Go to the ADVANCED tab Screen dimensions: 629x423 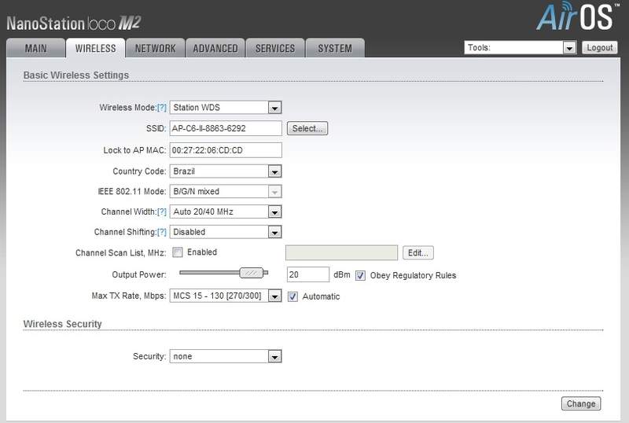[x=215, y=48]
